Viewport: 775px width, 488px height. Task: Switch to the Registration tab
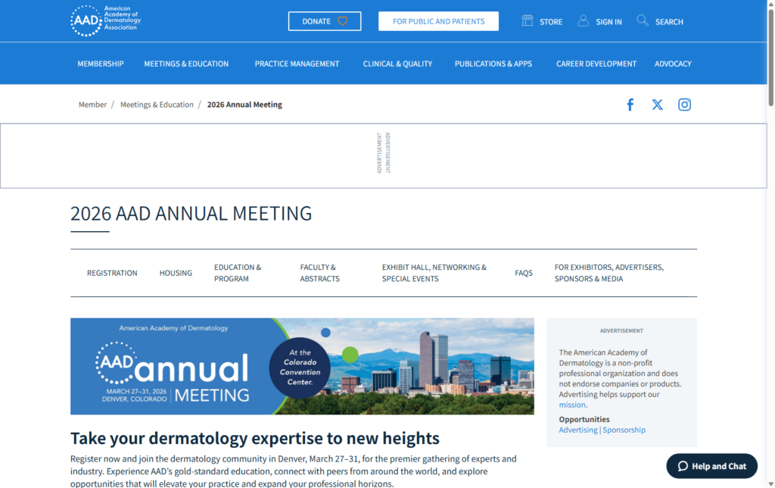112,273
